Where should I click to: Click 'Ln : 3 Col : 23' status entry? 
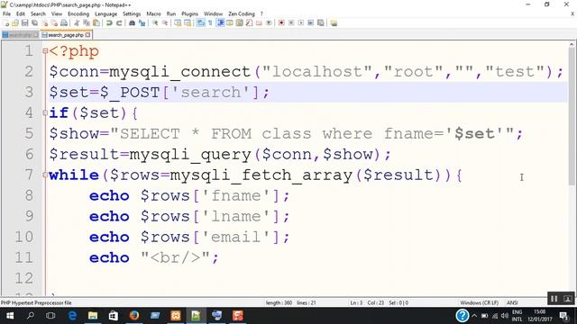pos(367,302)
